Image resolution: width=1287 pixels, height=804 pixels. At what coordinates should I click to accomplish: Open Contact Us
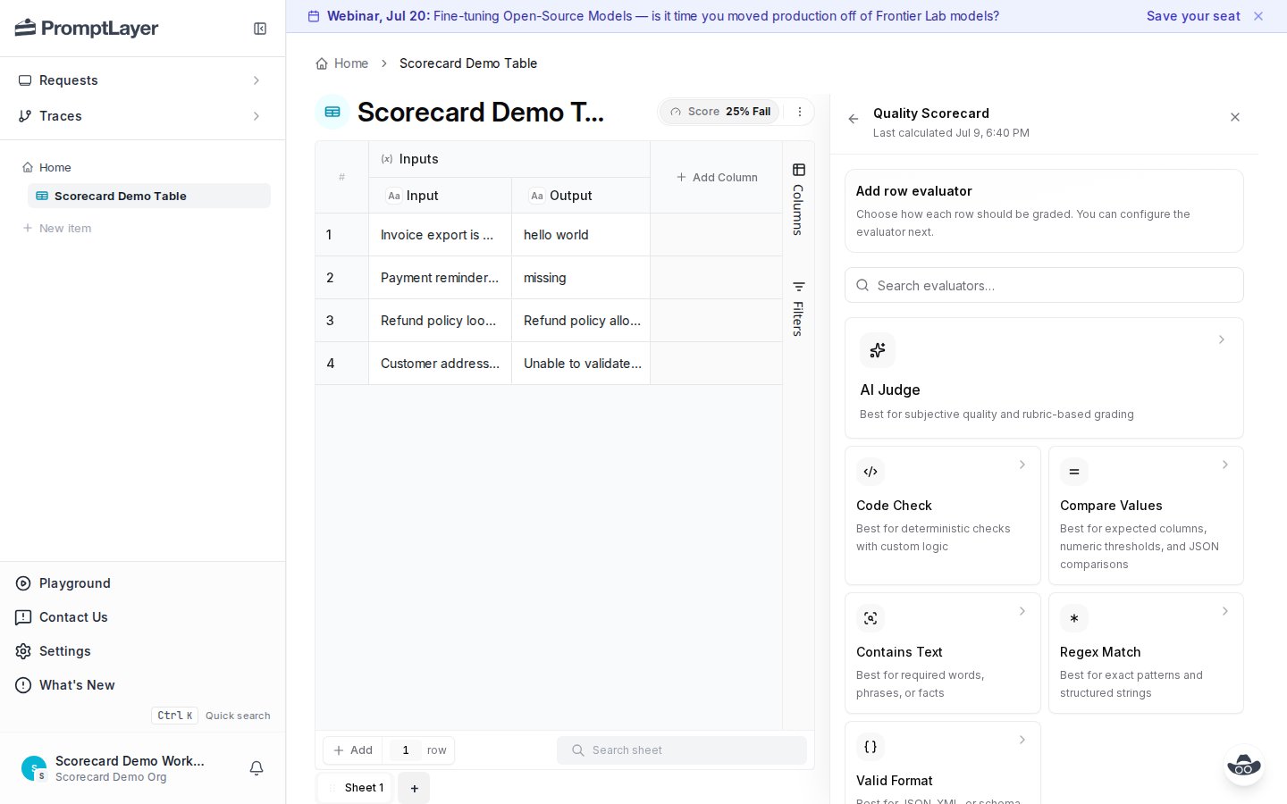click(x=73, y=617)
